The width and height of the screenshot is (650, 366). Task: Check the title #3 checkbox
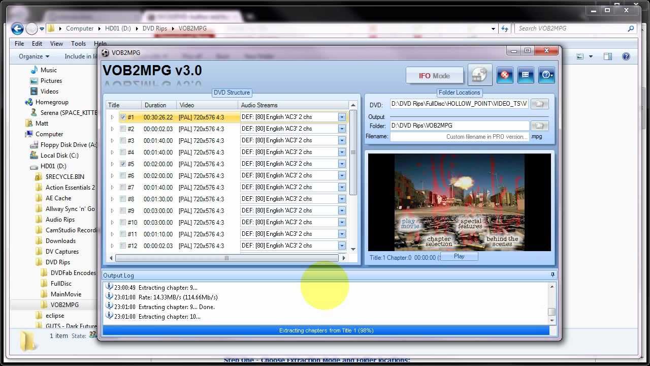tap(123, 140)
